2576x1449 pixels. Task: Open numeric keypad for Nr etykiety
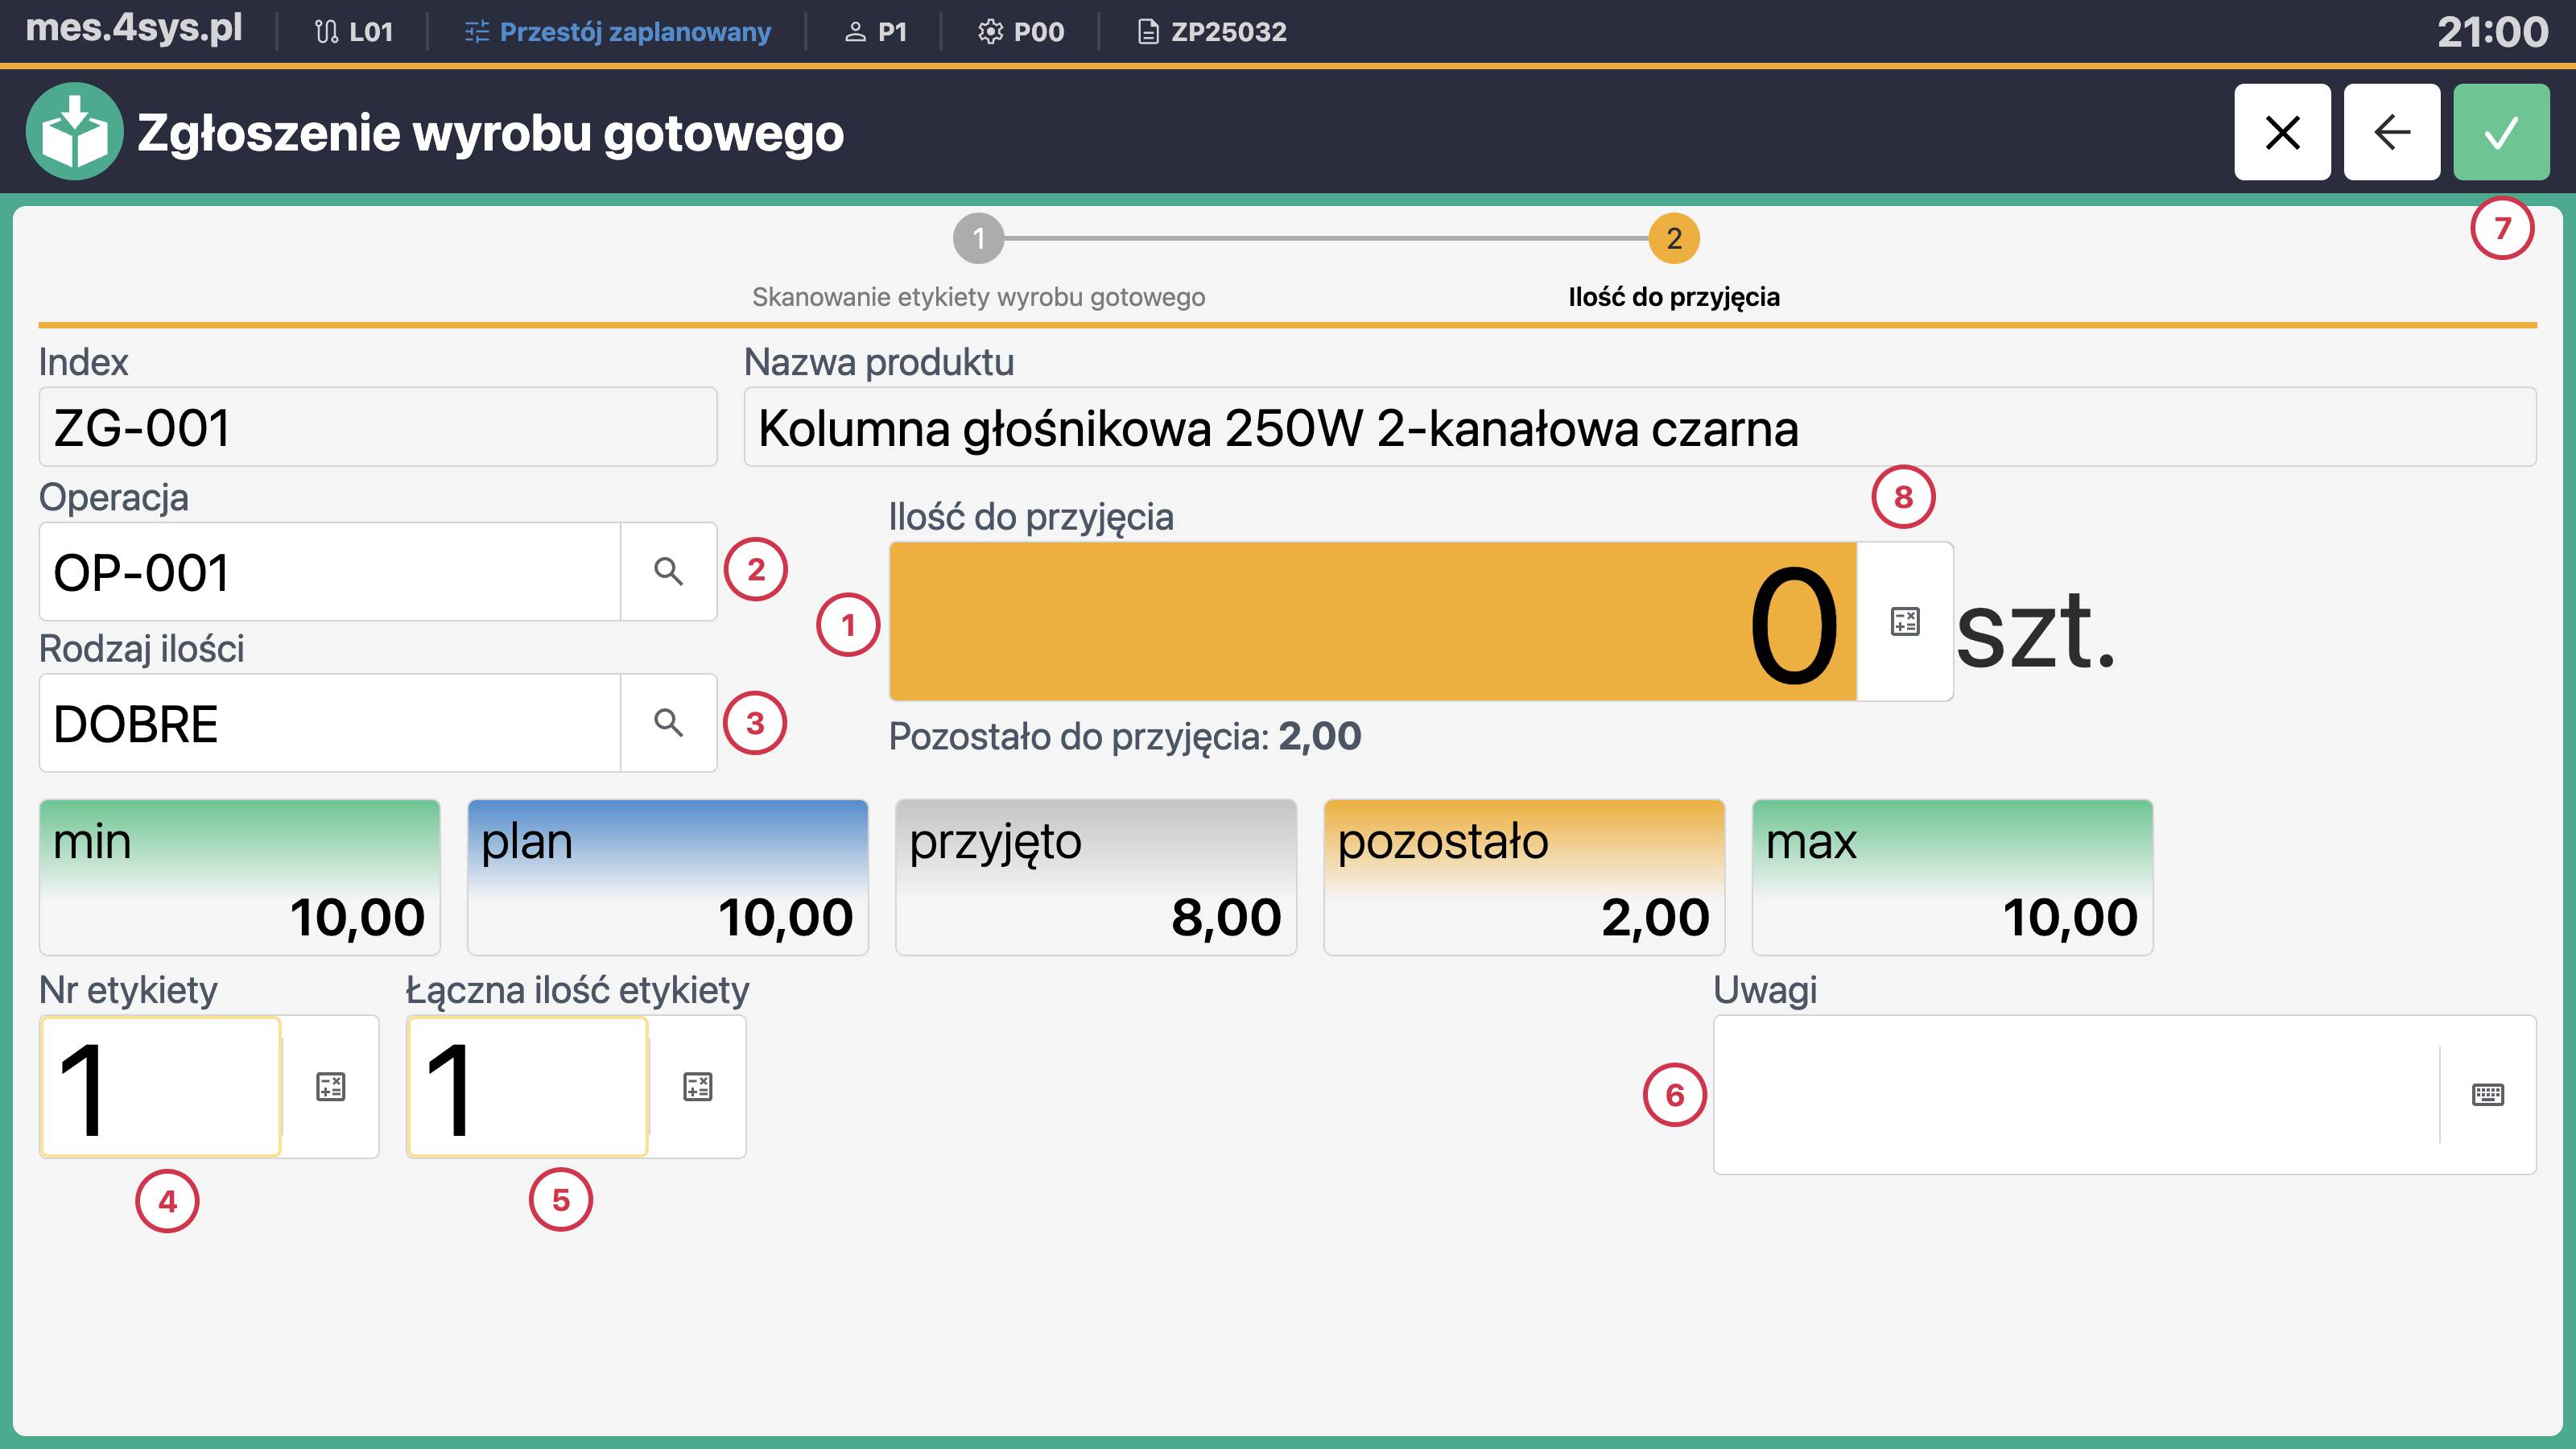pos(331,1087)
